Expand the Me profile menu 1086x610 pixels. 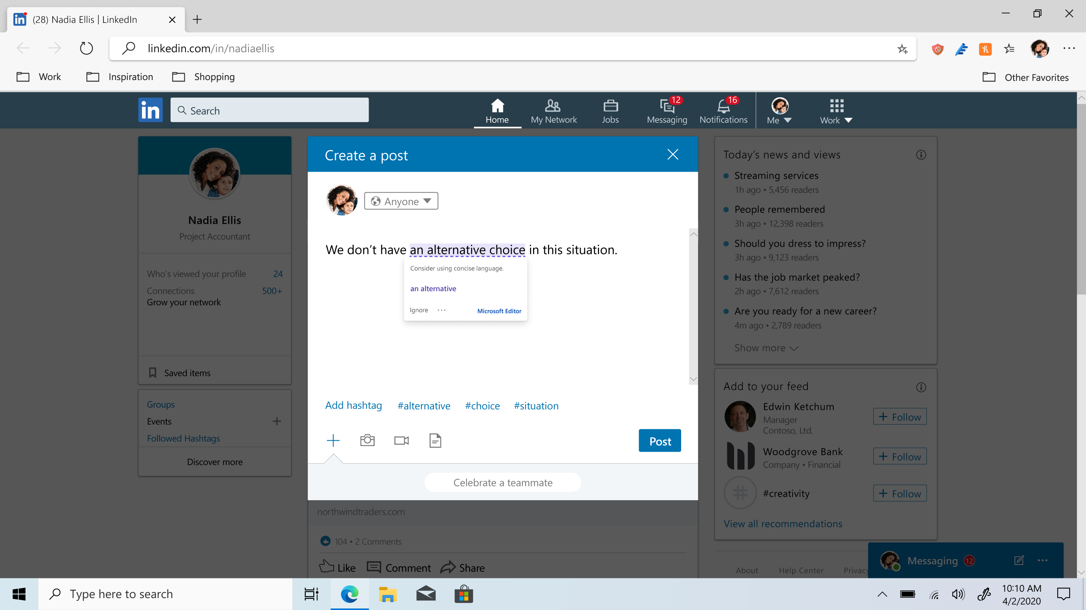click(779, 111)
